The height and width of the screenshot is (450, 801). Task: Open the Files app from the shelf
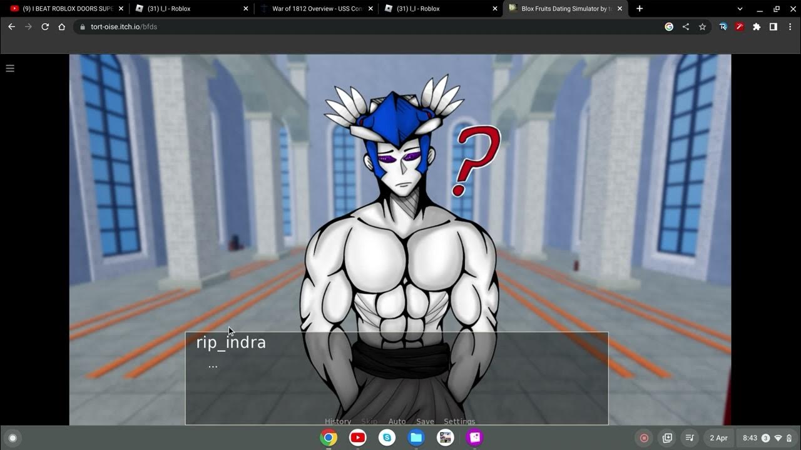click(x=416, y=438)
